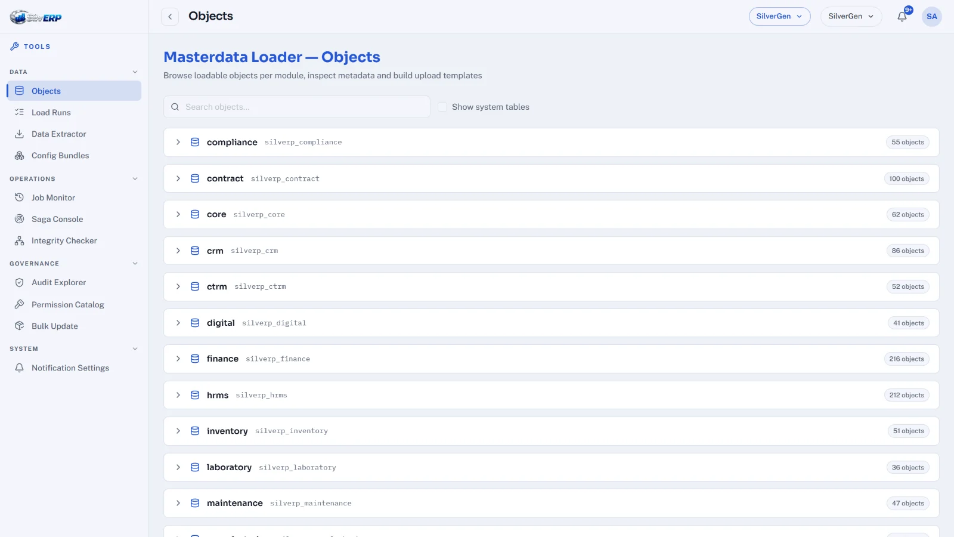Open the outlined SilverGen dropdown
Viewport: 954px width, 537px height.
coord(779,17)
